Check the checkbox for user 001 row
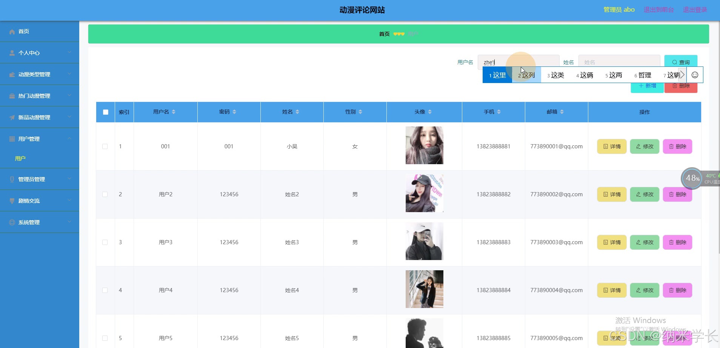 105,146
